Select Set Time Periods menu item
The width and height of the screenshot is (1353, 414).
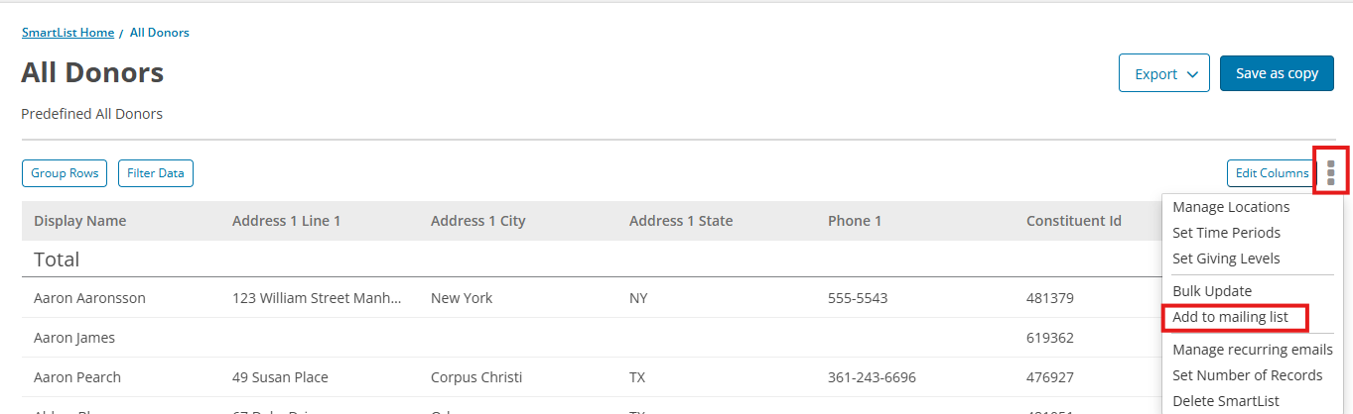tap(1226, 233)
